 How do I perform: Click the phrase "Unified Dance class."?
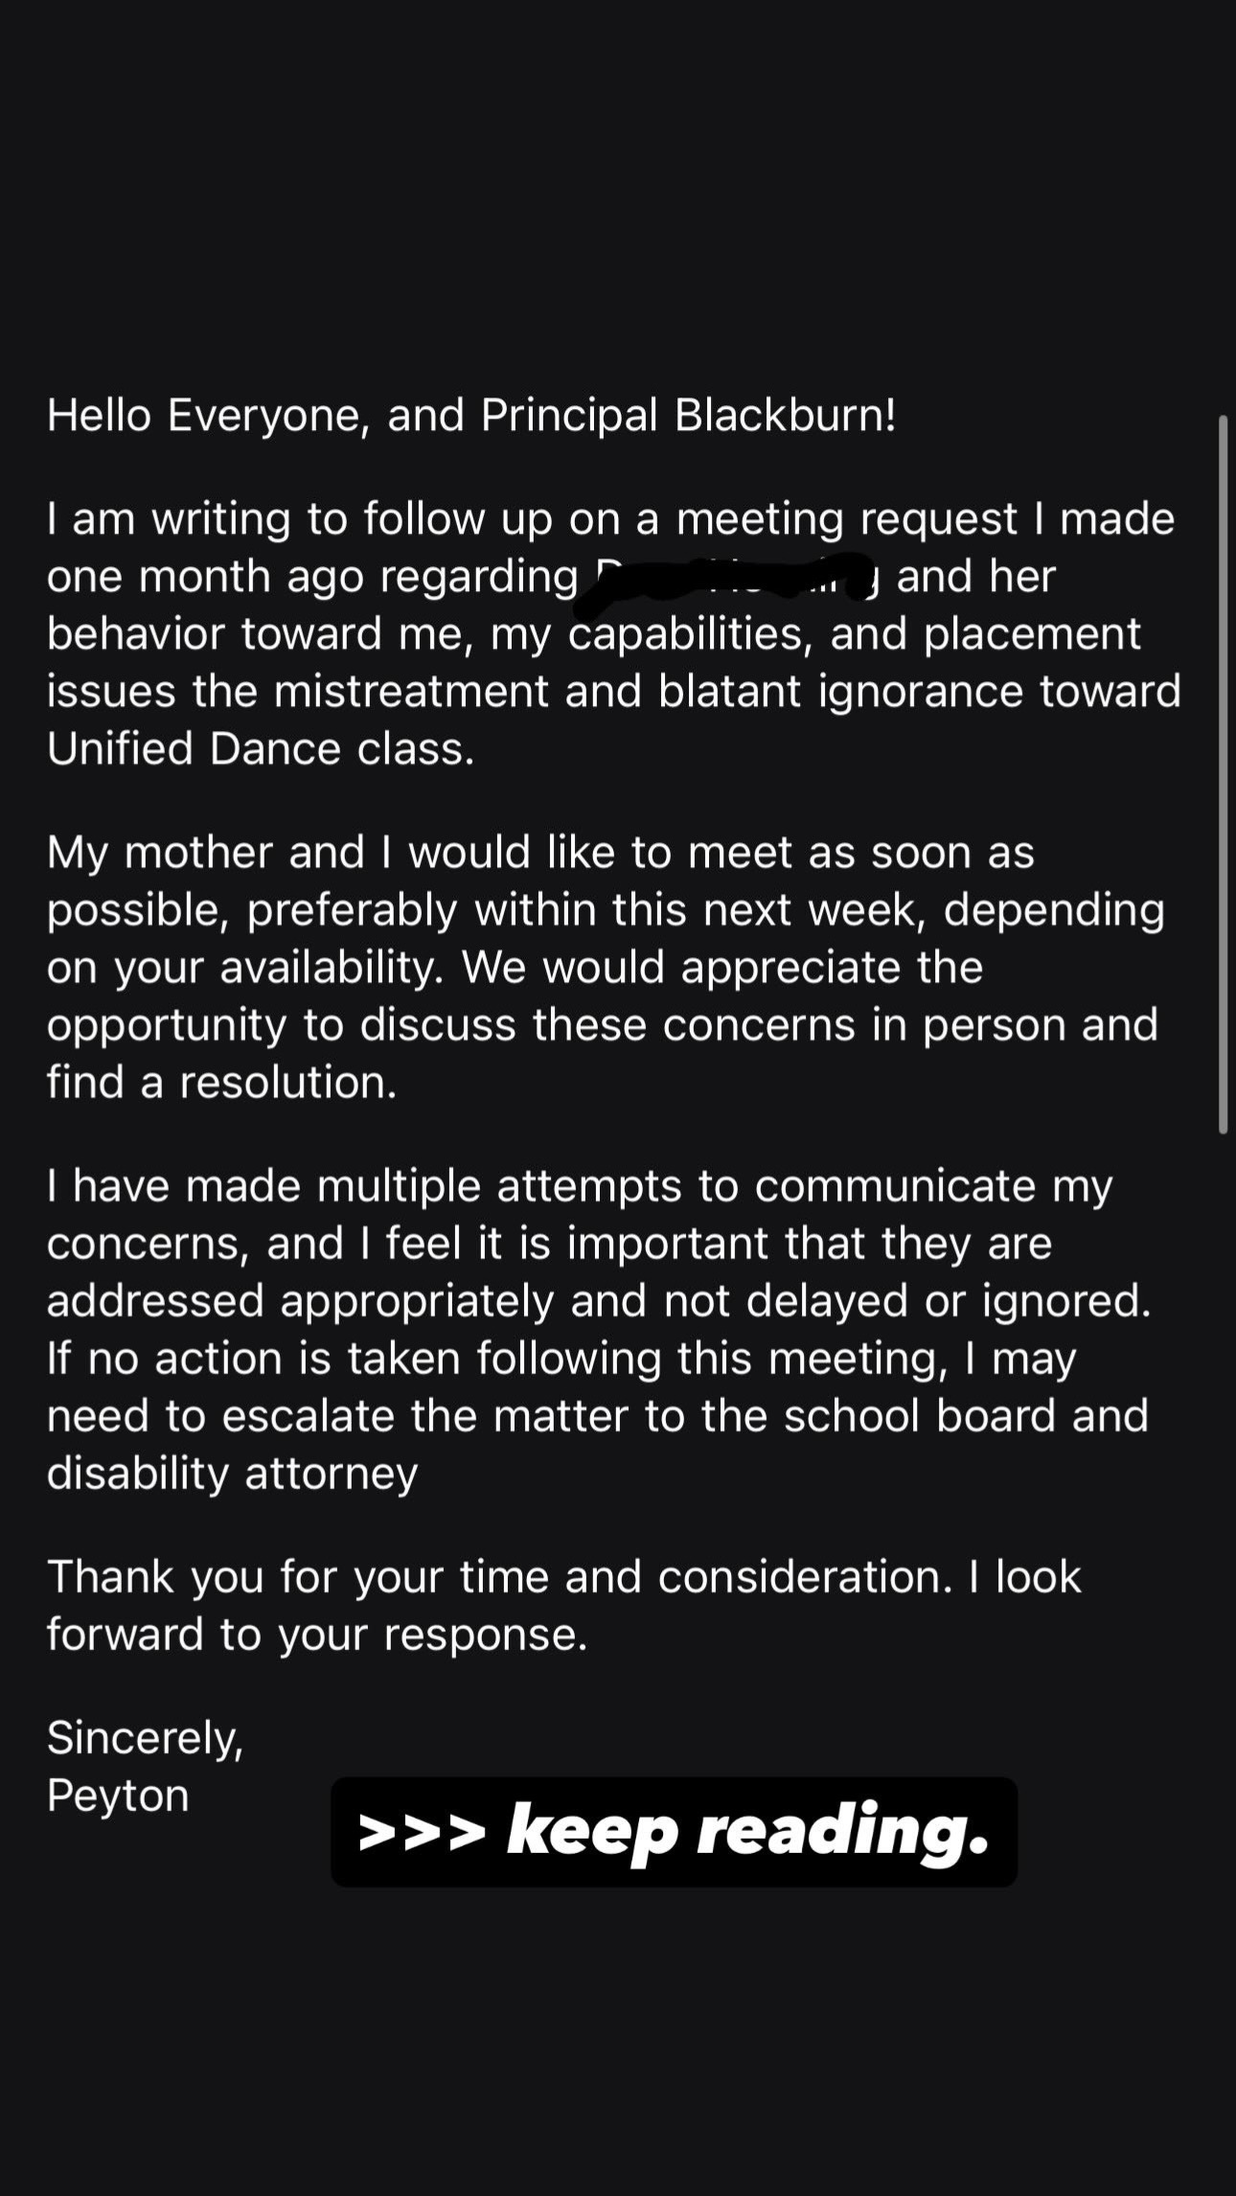pyautogui.click(x=261, y=748)
